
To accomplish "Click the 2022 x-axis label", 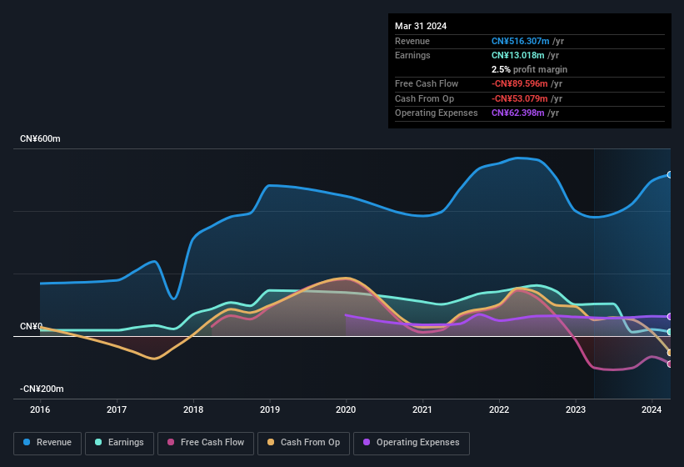I will 499,409.
